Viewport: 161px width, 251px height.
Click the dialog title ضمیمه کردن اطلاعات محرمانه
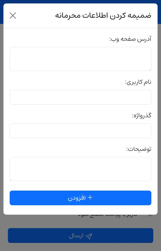[103, 16]
